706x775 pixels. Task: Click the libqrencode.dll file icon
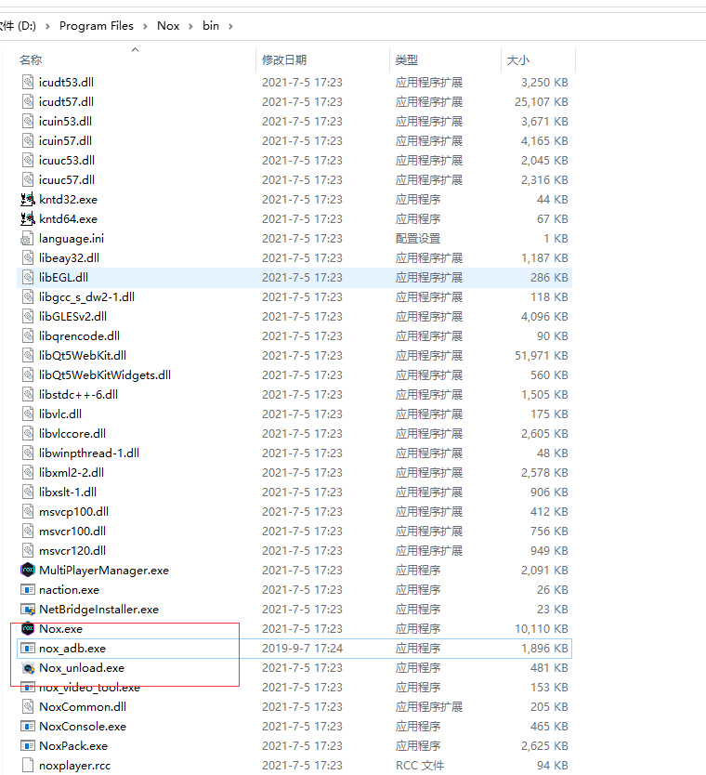(28, 335)
